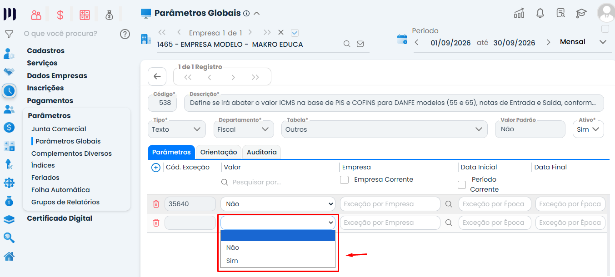This screenshot has width=615, height=277.
Task: Collapse the Parâmetros Globais title chevron
Action: [x=257, y=14]
